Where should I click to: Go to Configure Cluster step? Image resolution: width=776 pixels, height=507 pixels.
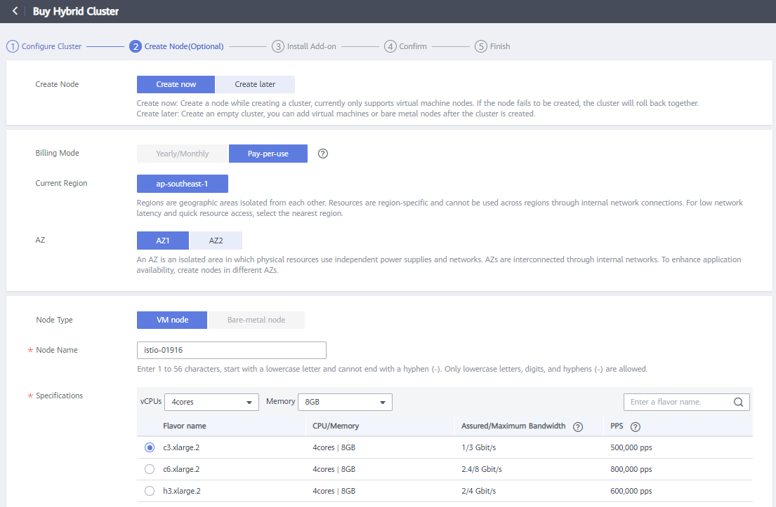coord(44,46)
